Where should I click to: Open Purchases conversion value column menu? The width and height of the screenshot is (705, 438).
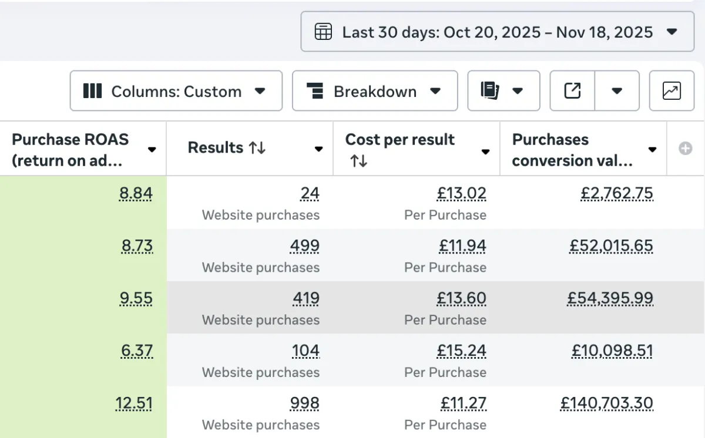pos(652,150)
